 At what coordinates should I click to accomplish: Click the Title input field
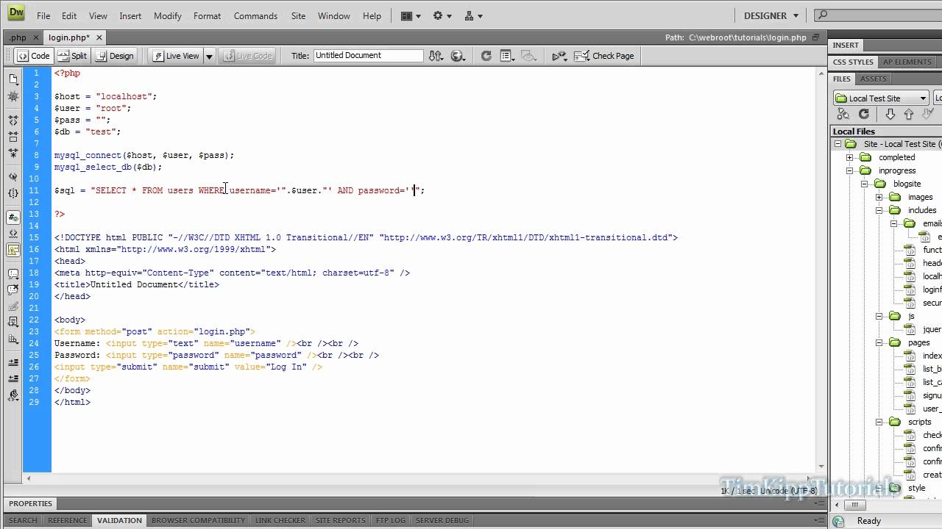tap(368, 55)
